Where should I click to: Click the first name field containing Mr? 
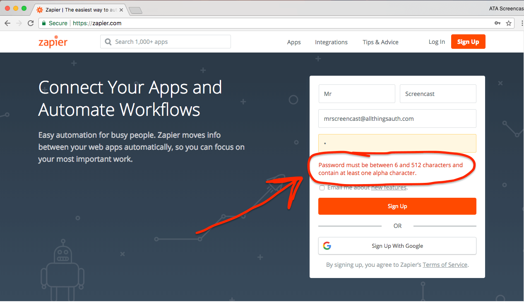pyautogui.click(x=357, y=94)
